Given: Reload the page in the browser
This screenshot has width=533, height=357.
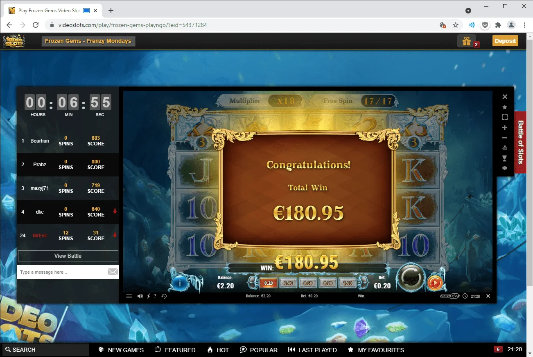Looking at the screenshot, I should click(x=36, y=25).
